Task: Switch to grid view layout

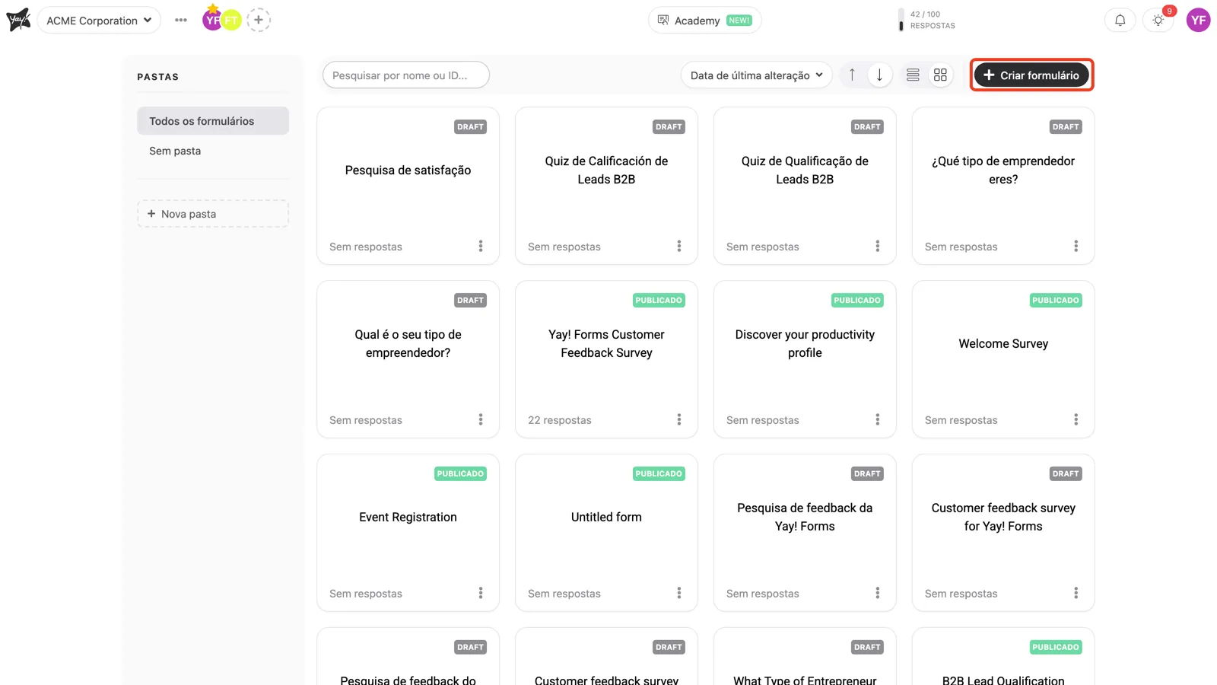Action: click(940, 75)
